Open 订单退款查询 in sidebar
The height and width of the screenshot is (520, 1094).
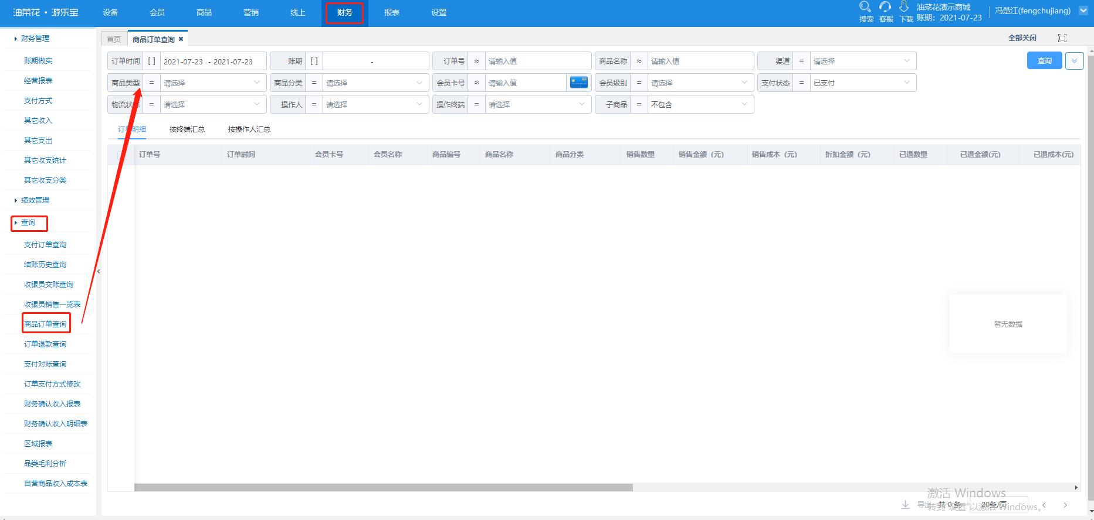pyautogui.click(x=45, y=344)
